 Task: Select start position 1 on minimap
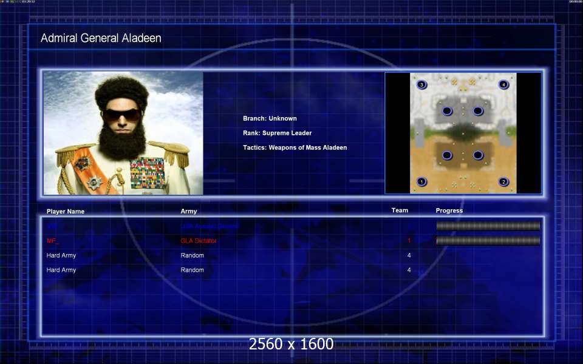421,181
